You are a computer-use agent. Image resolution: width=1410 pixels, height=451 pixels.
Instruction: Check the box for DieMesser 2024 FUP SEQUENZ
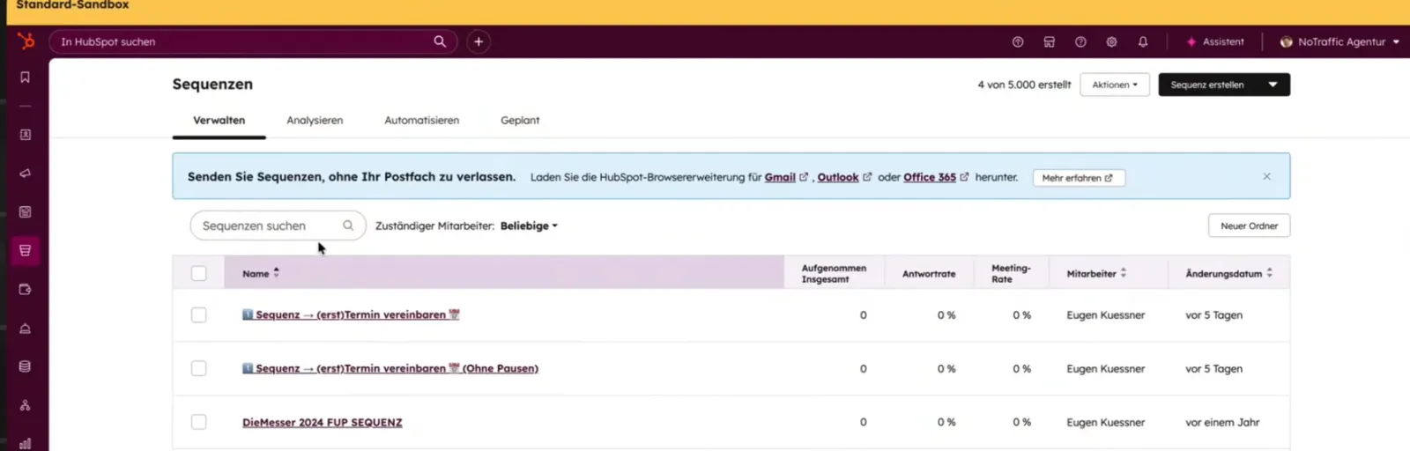[199, 422]
